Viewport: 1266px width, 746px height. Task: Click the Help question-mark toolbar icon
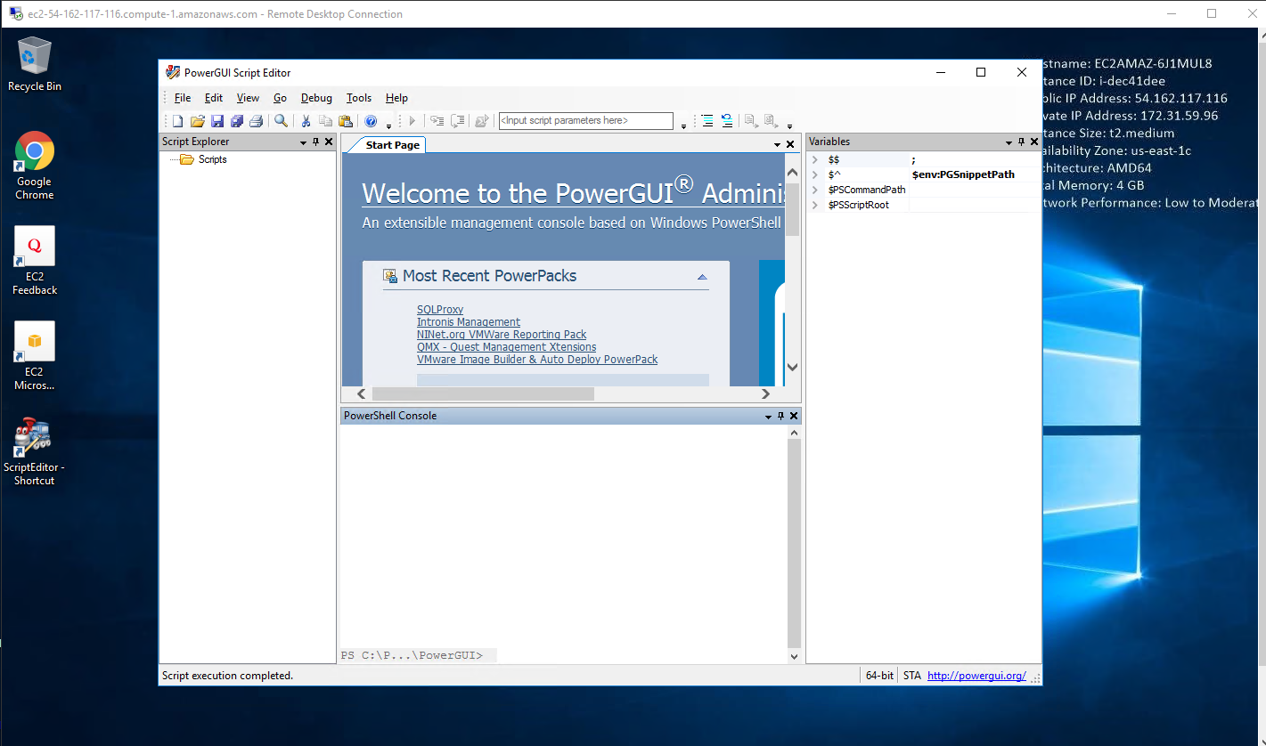371,121
